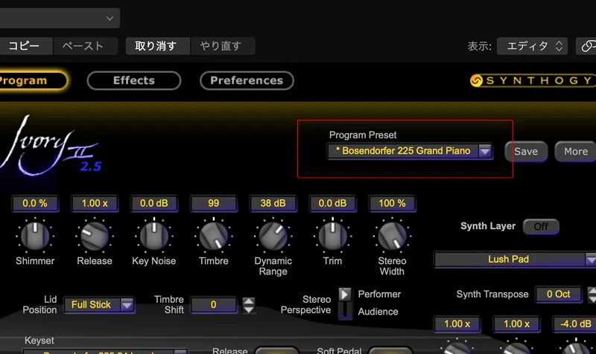Click the ペースト button

84,46
